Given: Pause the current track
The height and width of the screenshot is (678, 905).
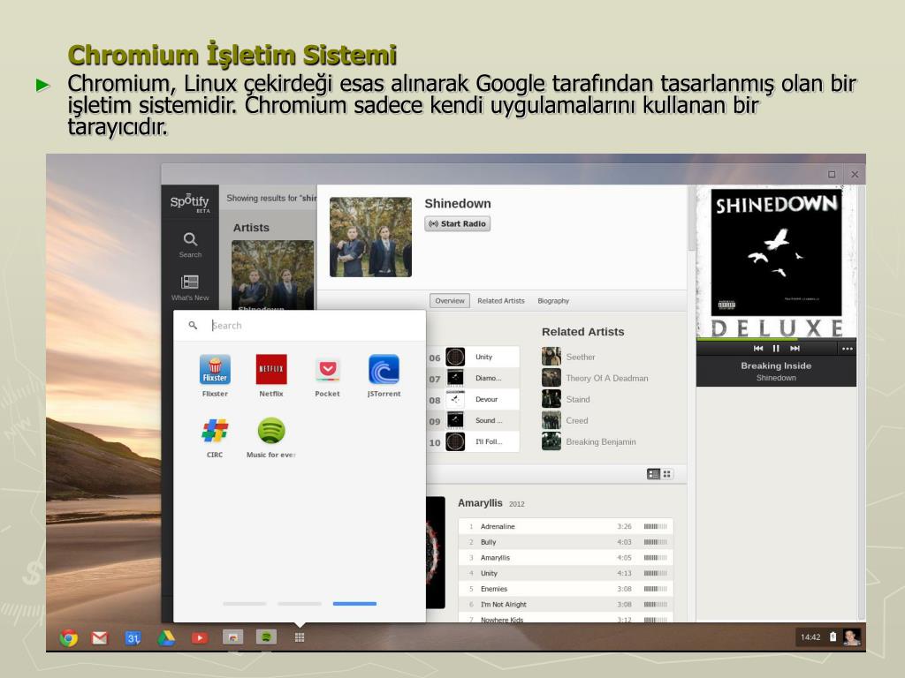Looking at the screenshot, I should [776, 348].
